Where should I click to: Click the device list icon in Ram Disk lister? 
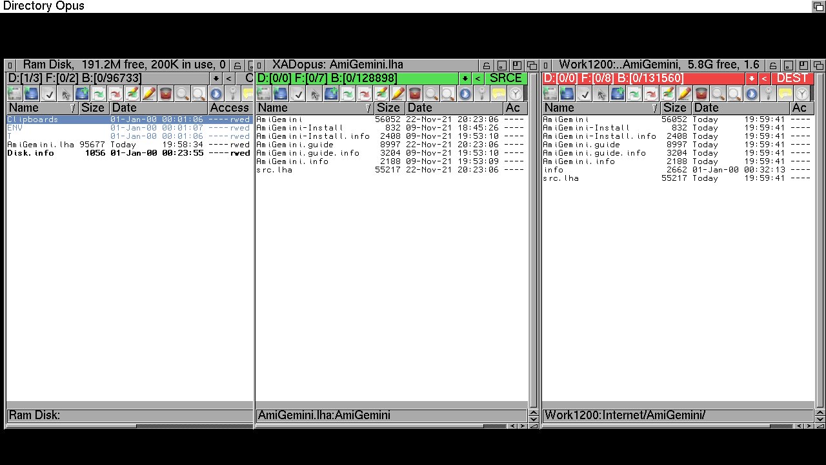(14, 94)
